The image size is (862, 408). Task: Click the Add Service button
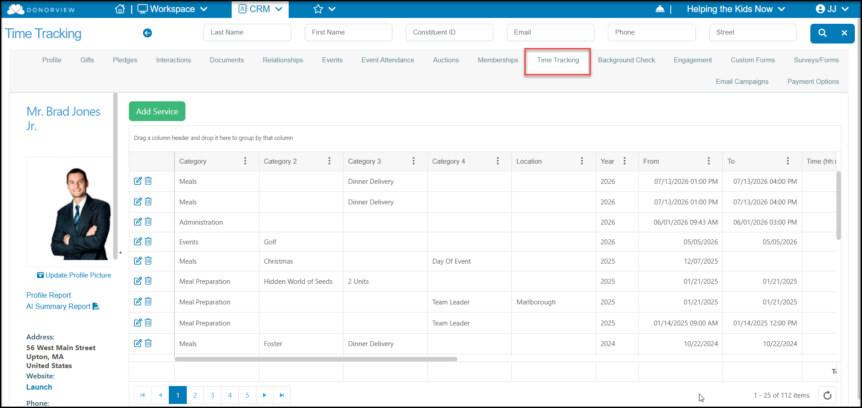coord(157,111)
